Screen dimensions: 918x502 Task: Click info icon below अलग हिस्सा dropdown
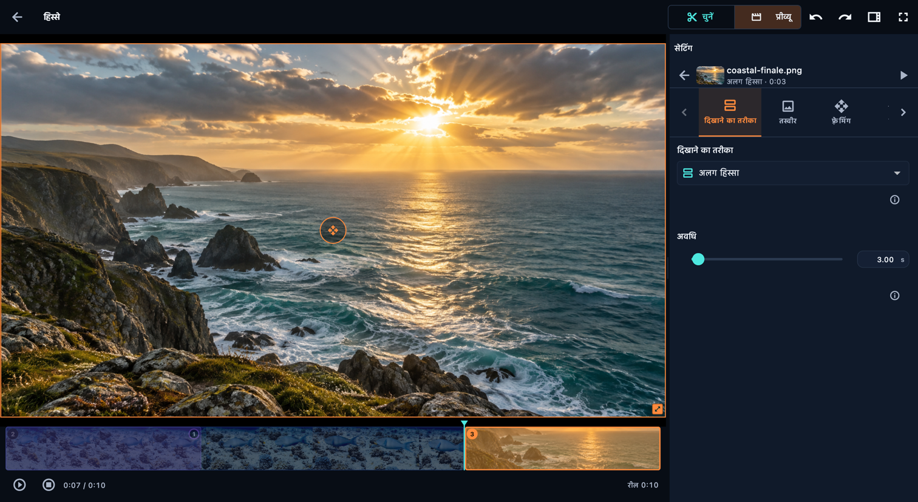894,200
